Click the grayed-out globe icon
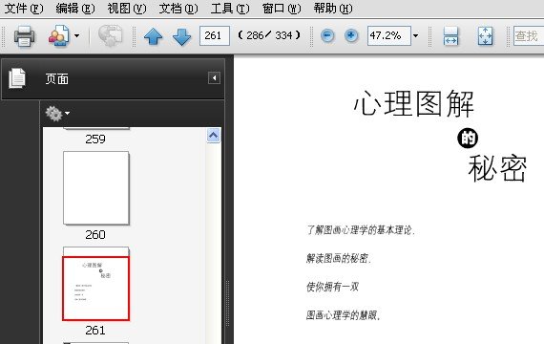This screenshot has height=344, width=544. [111, 35]
